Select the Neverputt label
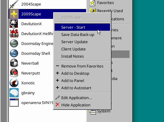The width and height of the screenshot is (164, 122). pyautogui.click(x=31, y=73)
